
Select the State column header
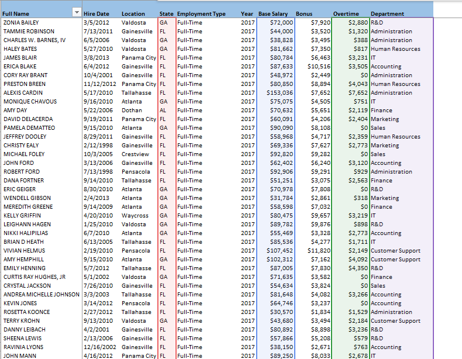click(x=167, y=14)
